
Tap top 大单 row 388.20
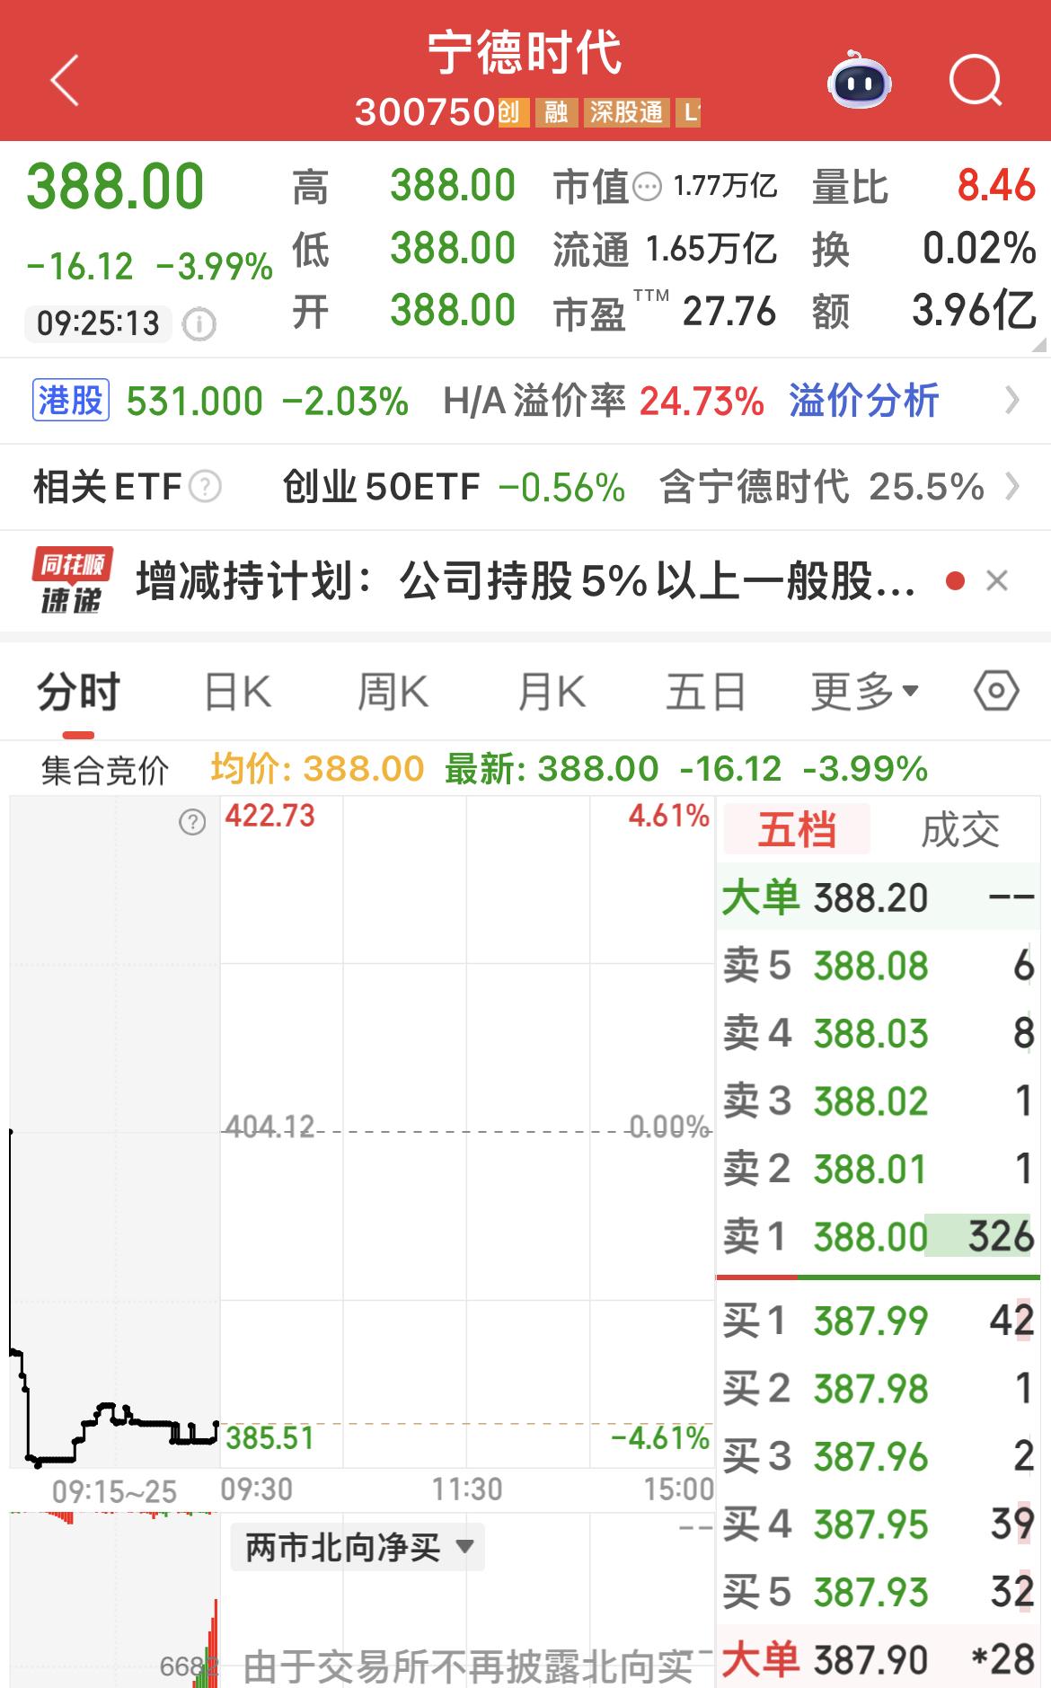point(878,897)
